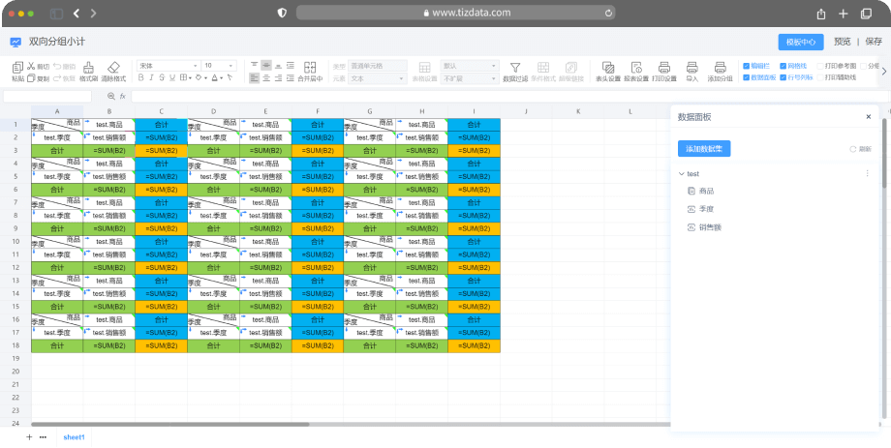Open the font size dropdown showing 10
The height and width of the screenshot is (448, 891).
point(219,66)
